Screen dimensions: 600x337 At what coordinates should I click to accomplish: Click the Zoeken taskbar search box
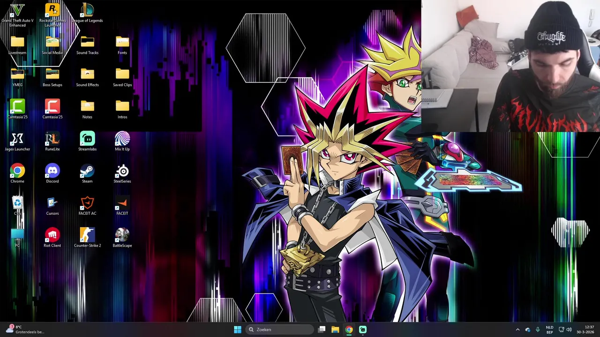click(279, 330)
